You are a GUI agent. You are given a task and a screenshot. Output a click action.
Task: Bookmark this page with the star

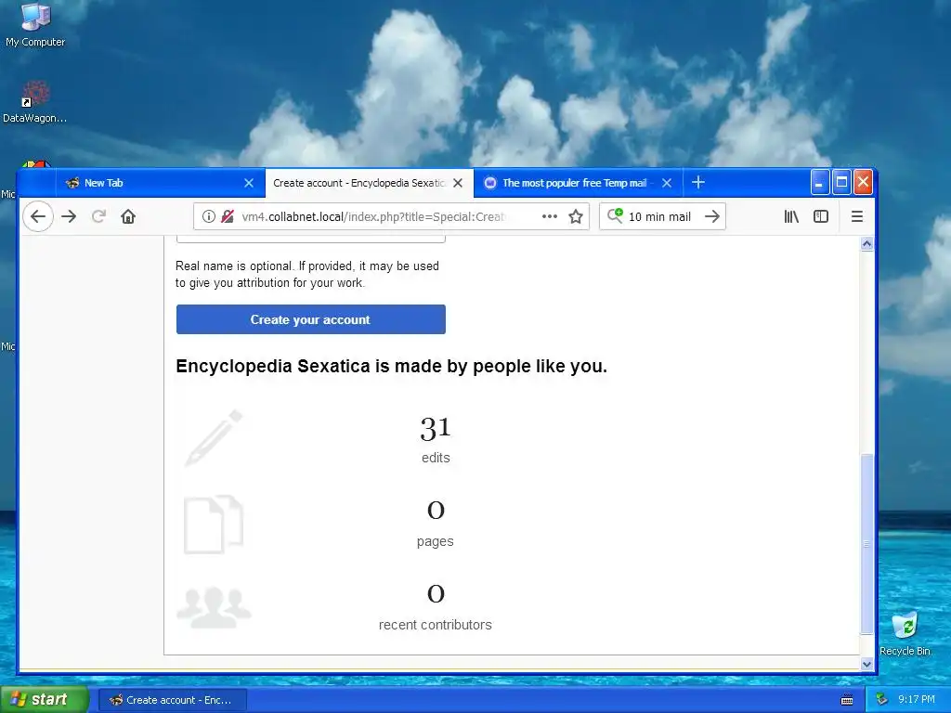tap(576, 216)
